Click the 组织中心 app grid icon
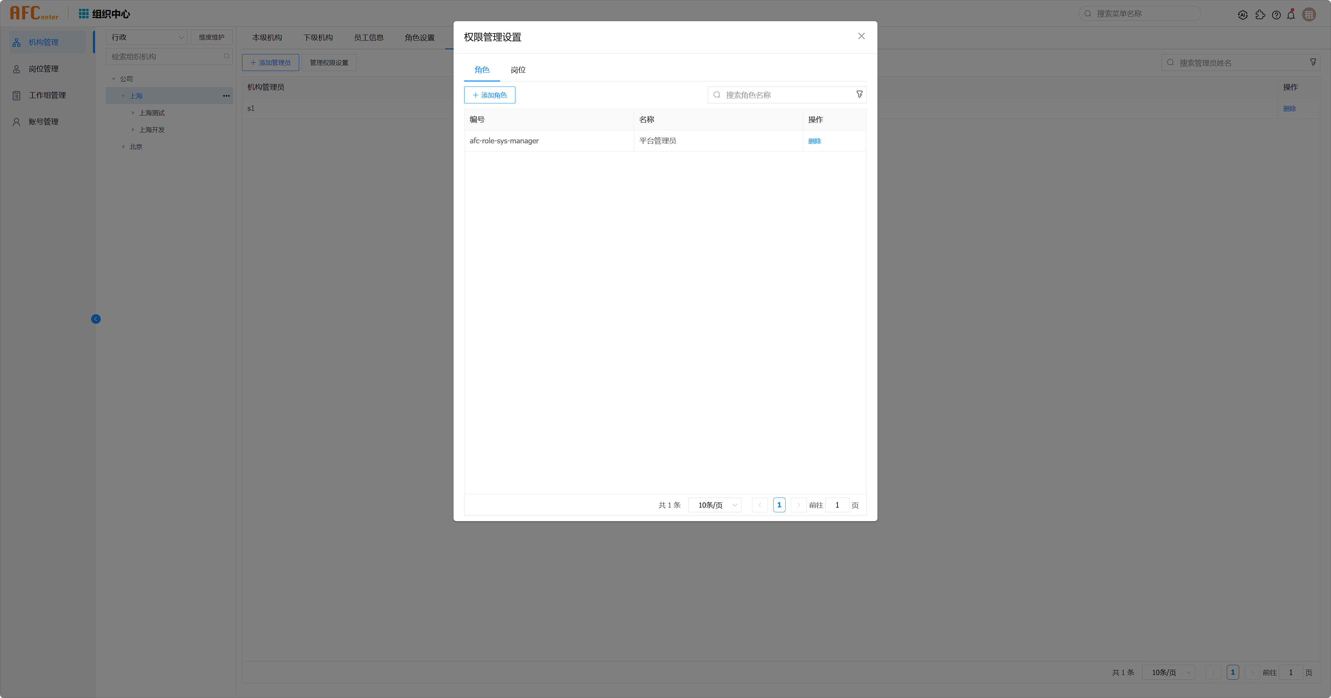1331x698 pixels. 83,14
